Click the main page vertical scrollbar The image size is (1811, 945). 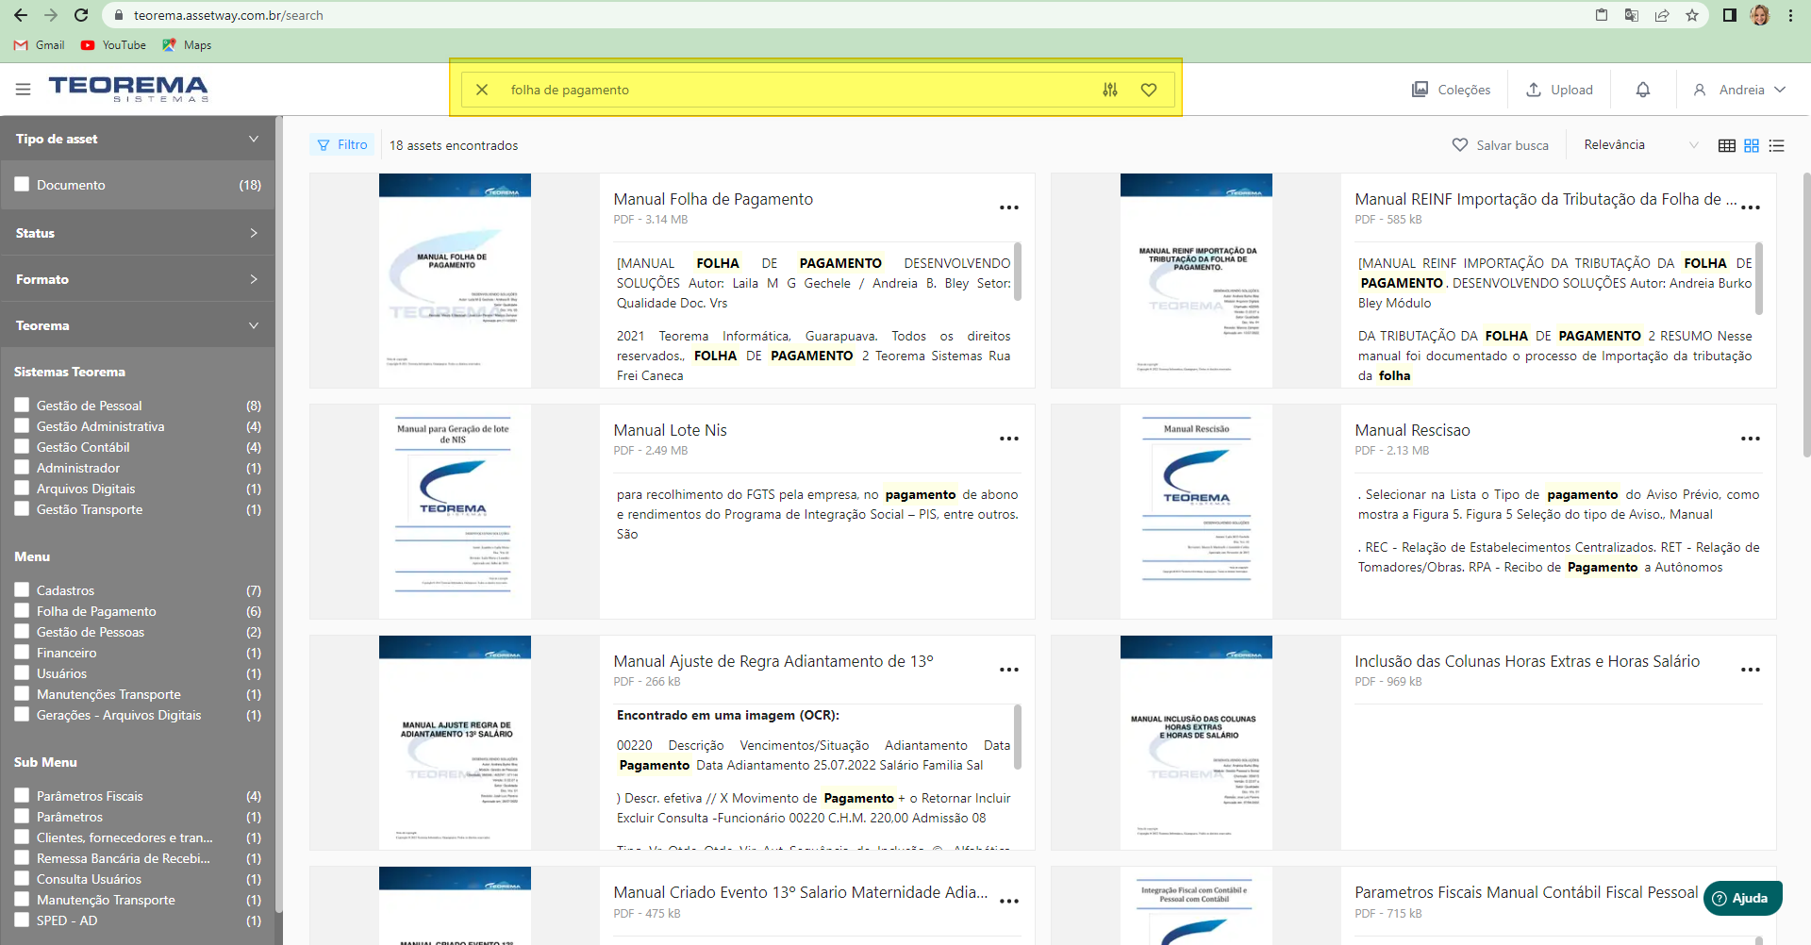(1806, 314)
